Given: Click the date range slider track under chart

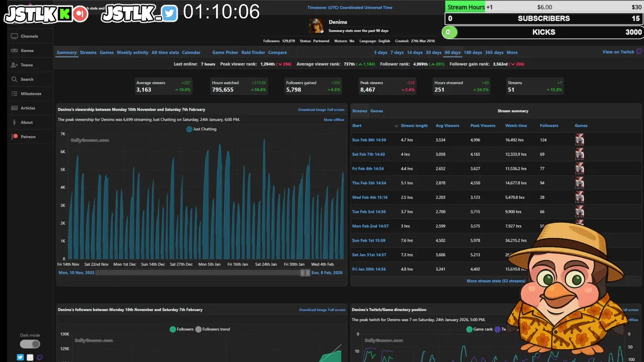Looking at the screenshot, I should pyautogui.click(x=198, y=273).
